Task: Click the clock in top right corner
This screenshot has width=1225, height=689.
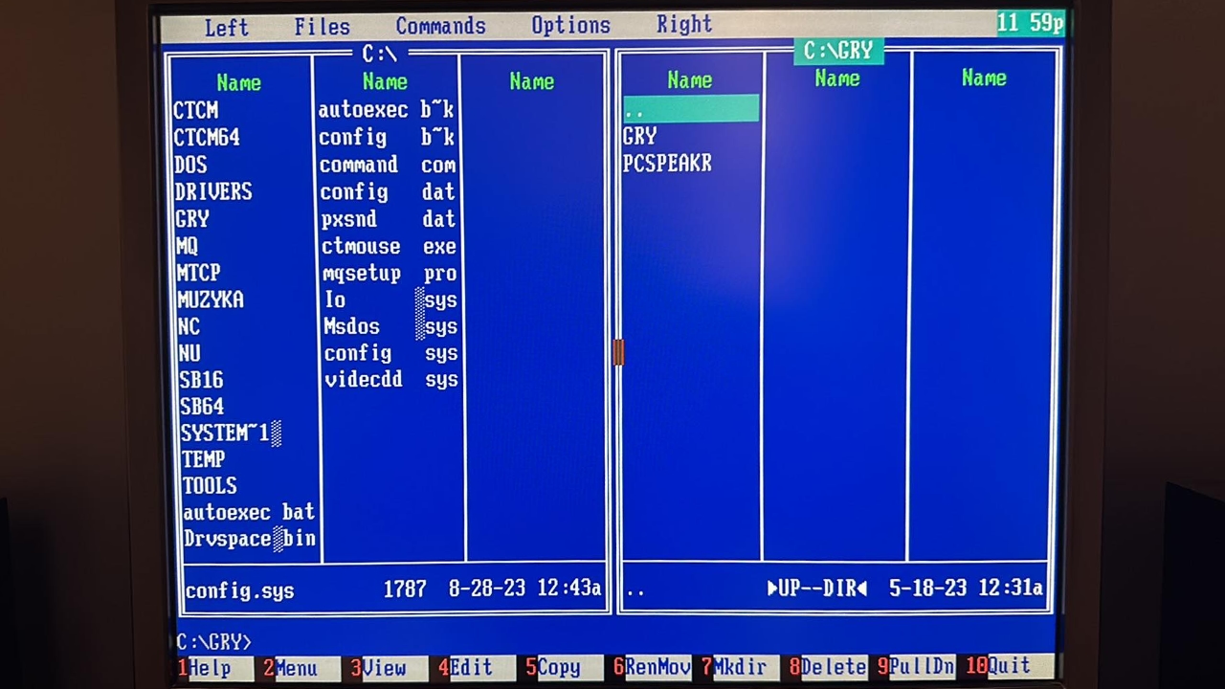Action: pyautogui.click(x=1030, y=23)
